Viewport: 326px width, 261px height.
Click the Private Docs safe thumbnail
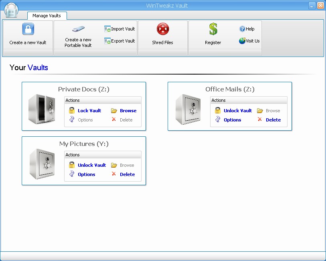pyautogui.click(x=42, y=109)
